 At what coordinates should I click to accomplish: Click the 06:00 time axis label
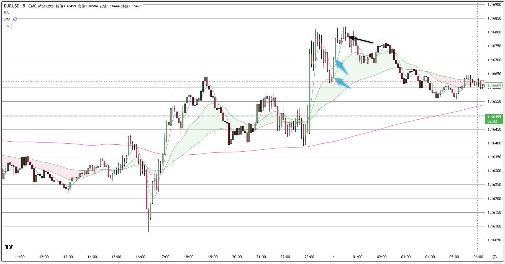[x=478, y=257]
